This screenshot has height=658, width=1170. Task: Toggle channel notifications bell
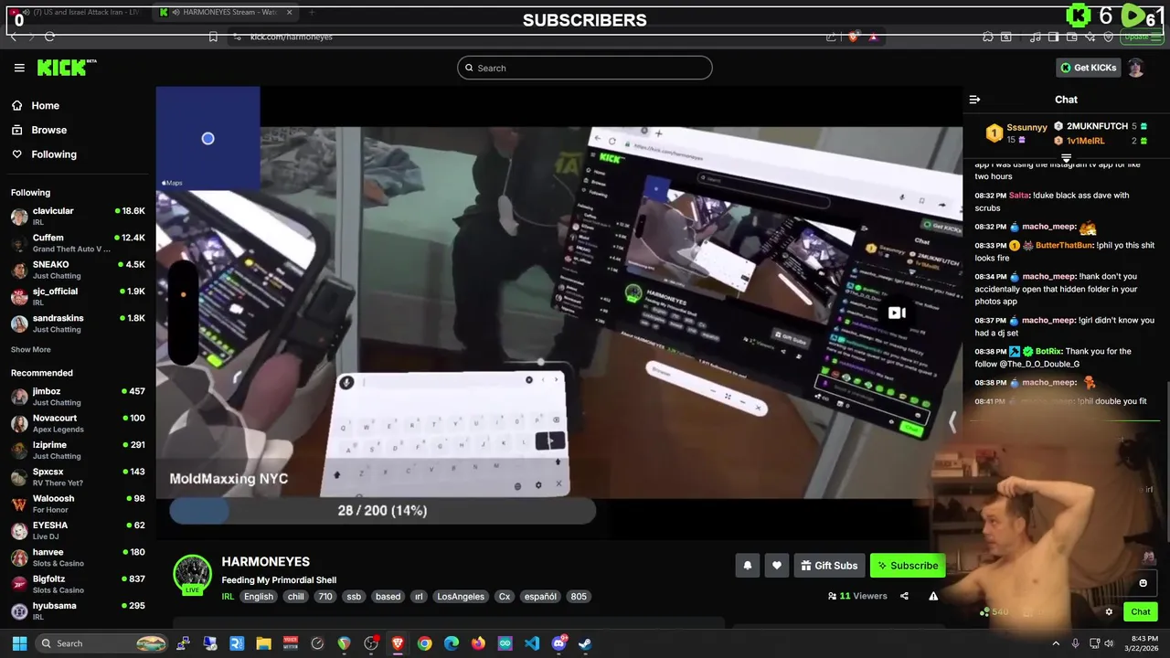pos(747,566)
